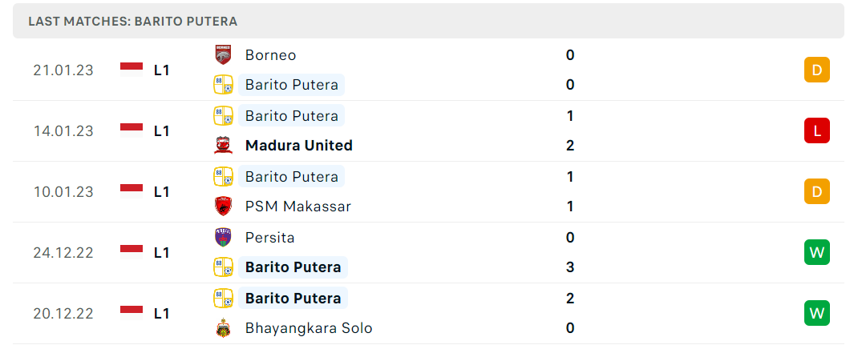Click the PSM Makassar club crest
This screenshot has width=858, height=345.
(x=223, y=207)
